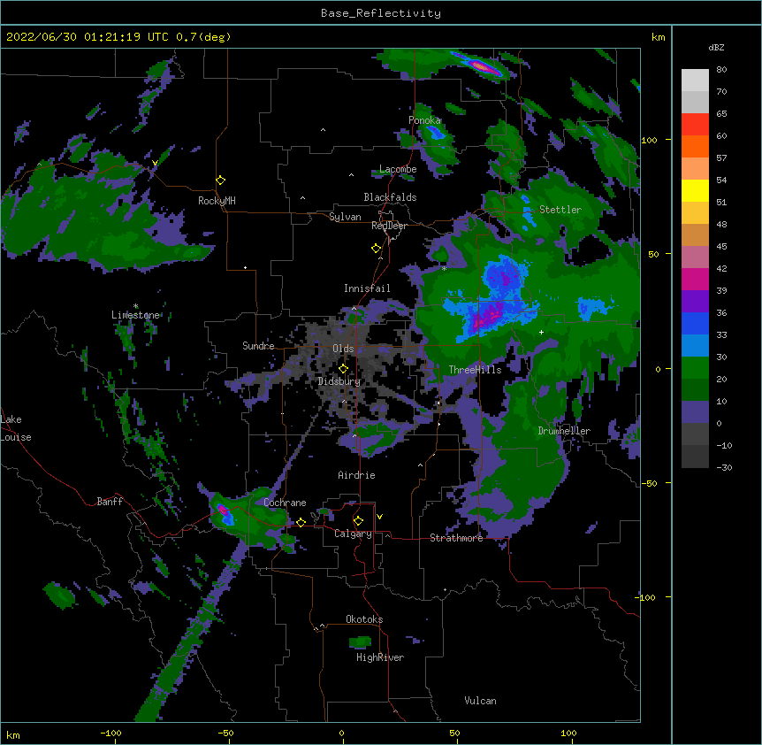Click the Stettler city label
762x745 pixels.
(x=560, y=210)
